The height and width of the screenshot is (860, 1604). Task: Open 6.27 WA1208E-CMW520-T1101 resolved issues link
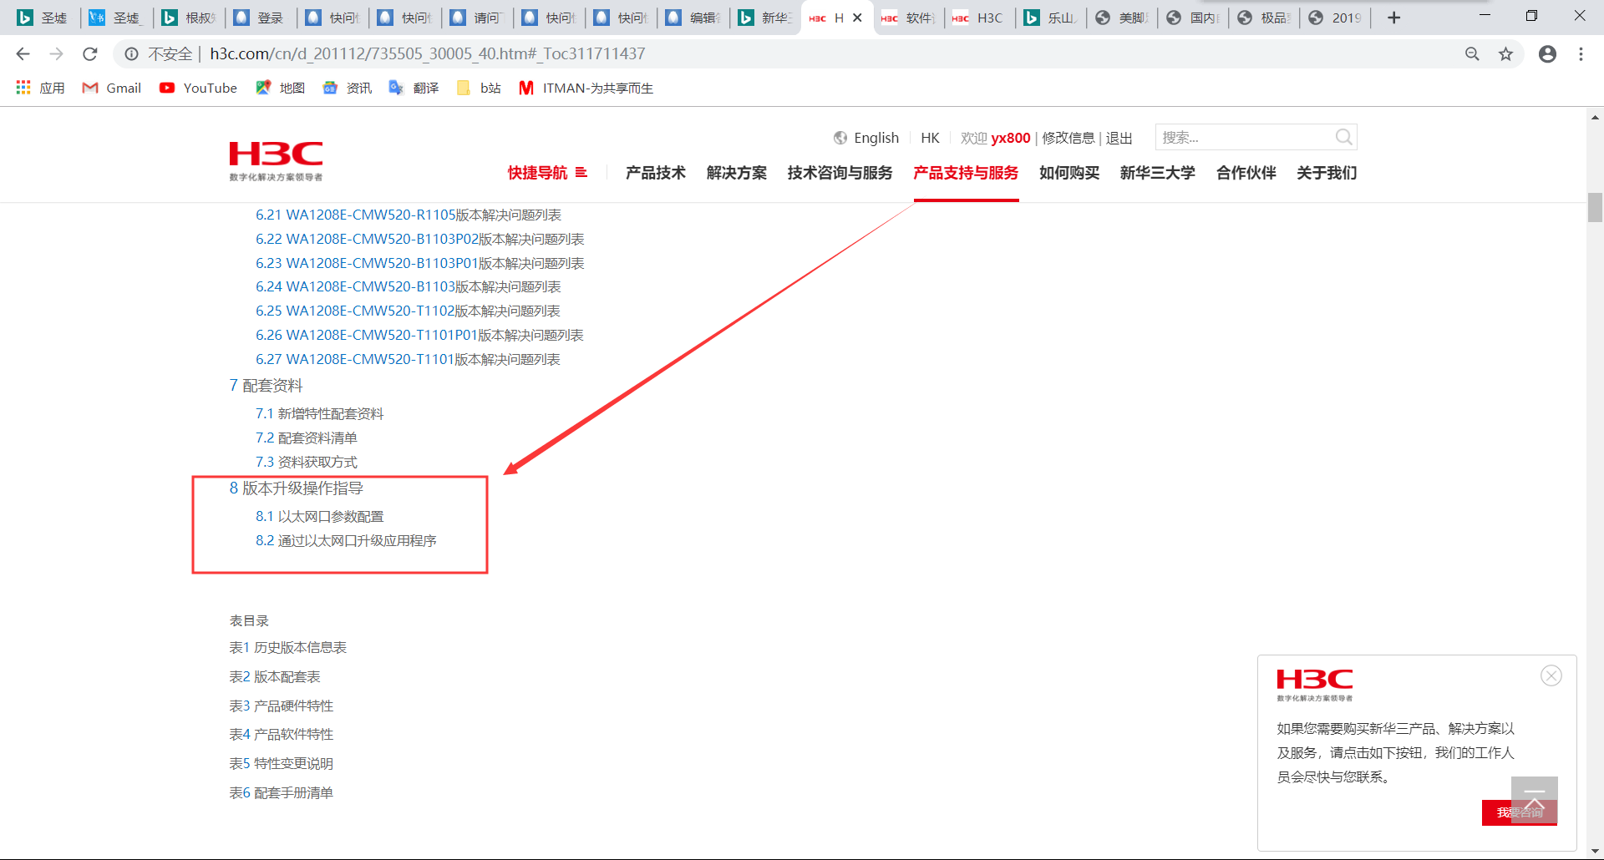408,360
